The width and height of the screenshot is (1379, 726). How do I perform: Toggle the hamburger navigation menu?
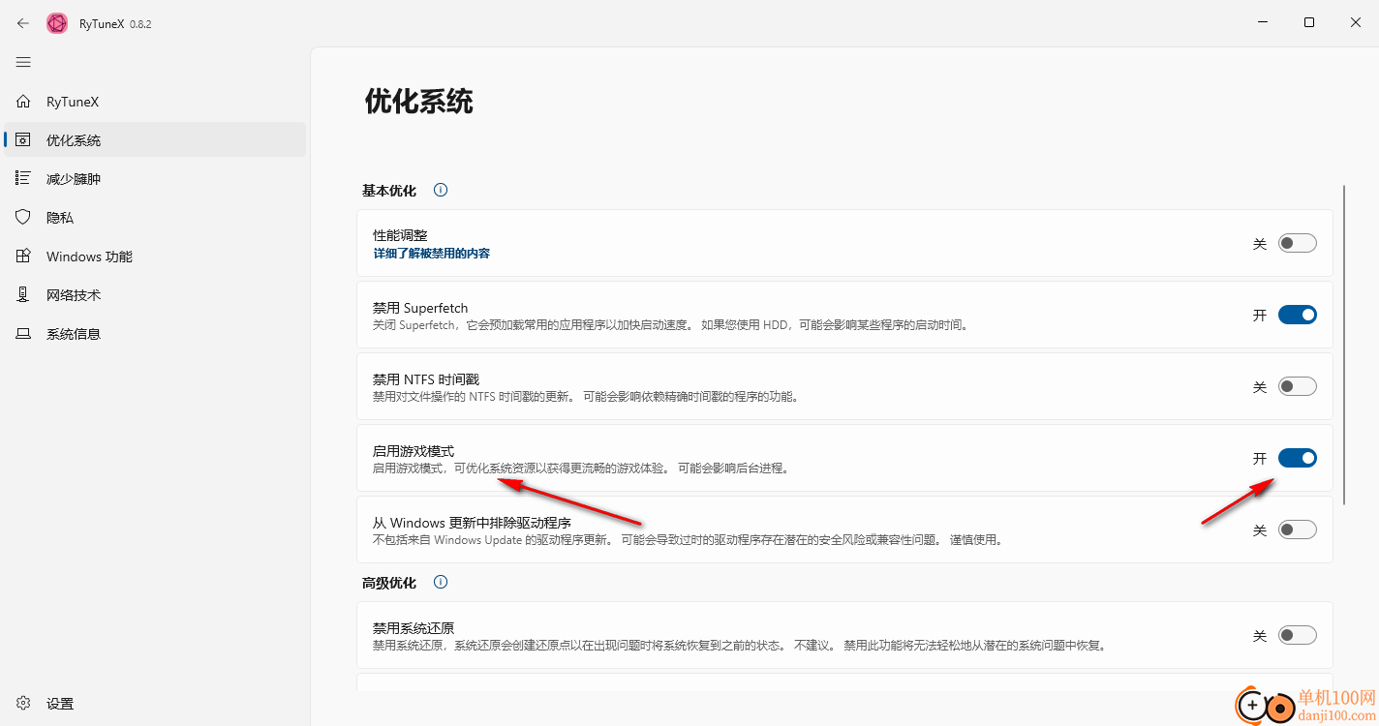point(23,62)
